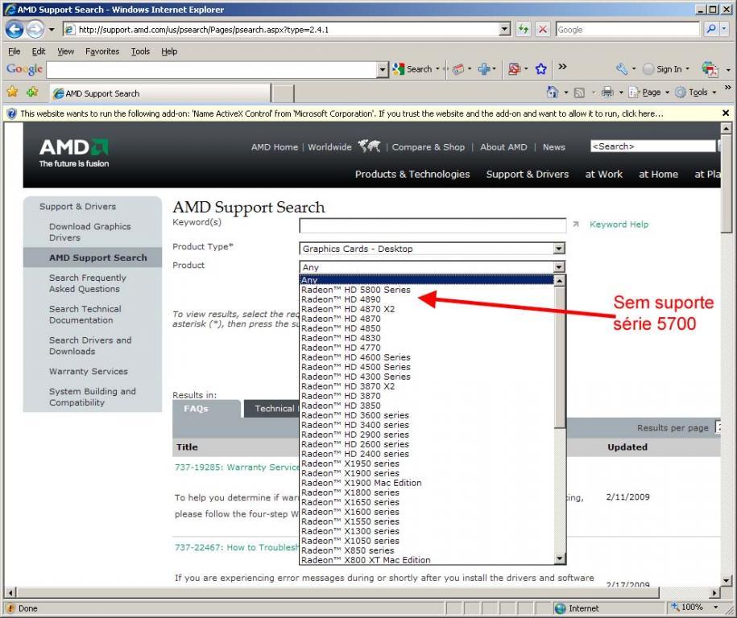
Task: Expand Google toolbar chevron overflow
Action: click(563, 67)
